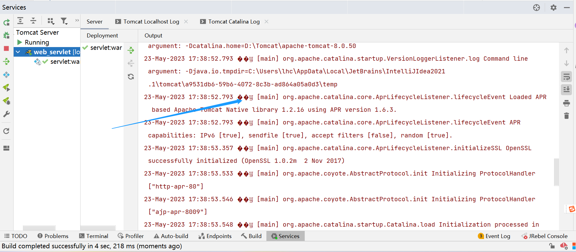Open Services panel gear settings
The height and width of the screenshot is (252, 576).
click(x=553, y=8)
